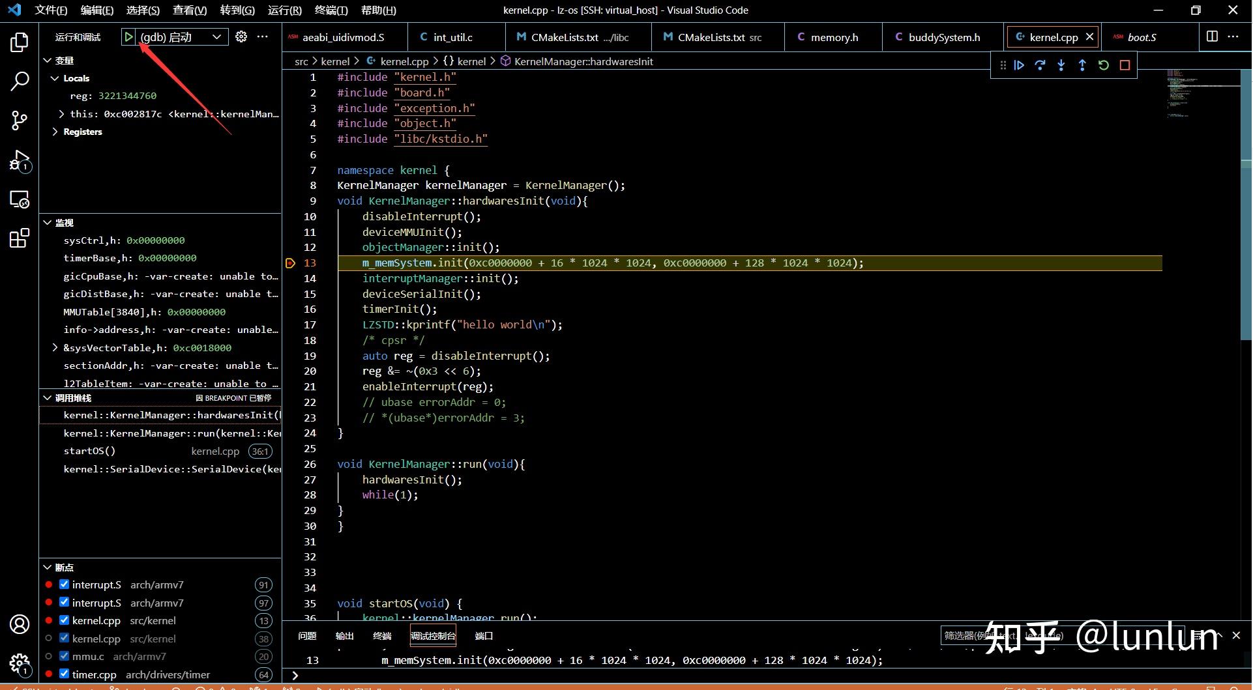The height and width of the screenshot is (690, 1253).
Task: Open the Terminal menu
Action: [x=331, y=10]
